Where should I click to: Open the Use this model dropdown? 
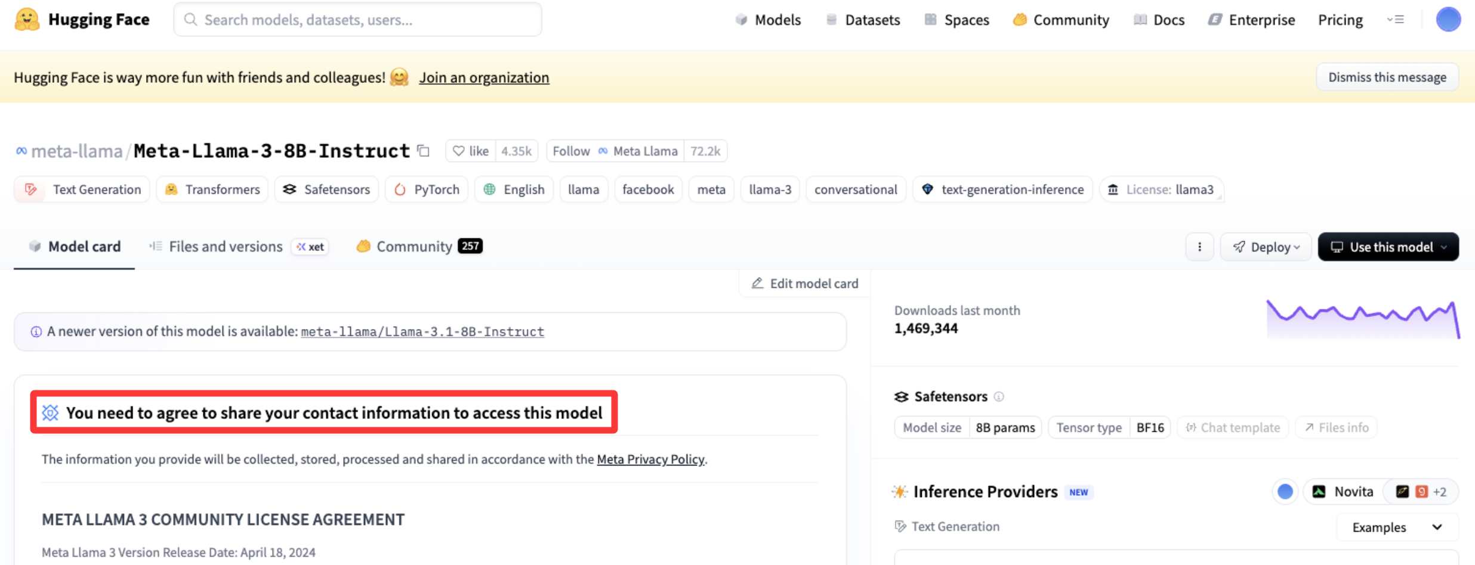[x=1388, y=247]
